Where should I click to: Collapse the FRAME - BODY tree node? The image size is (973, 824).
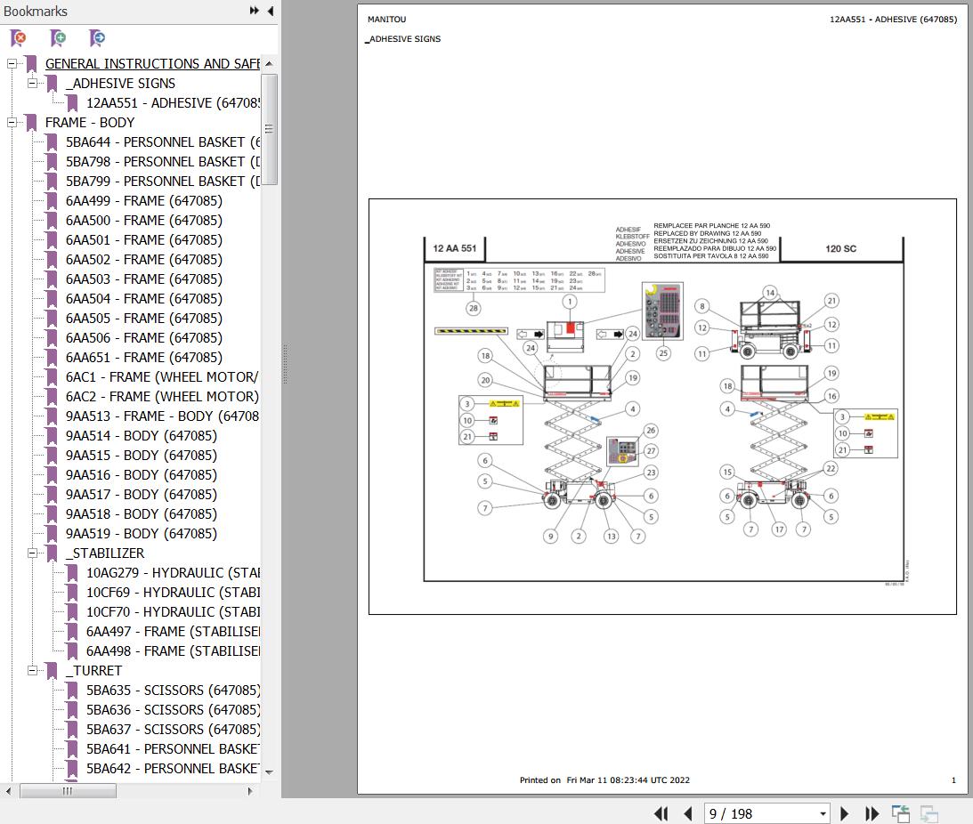[x=12, y=123]
